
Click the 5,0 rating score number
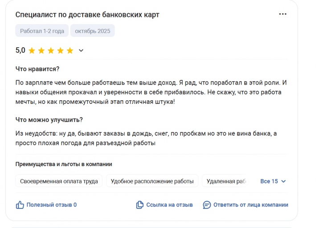(x=20, y=50)
